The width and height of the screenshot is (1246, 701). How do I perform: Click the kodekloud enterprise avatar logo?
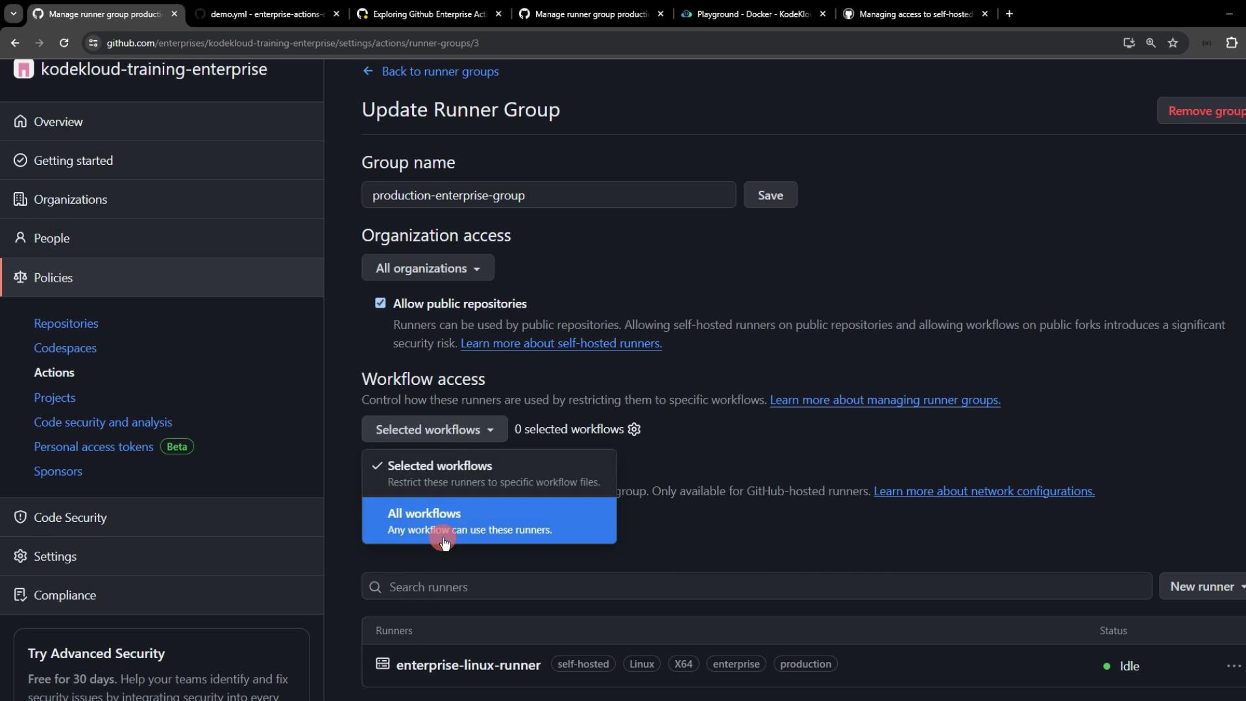[23, 69]
